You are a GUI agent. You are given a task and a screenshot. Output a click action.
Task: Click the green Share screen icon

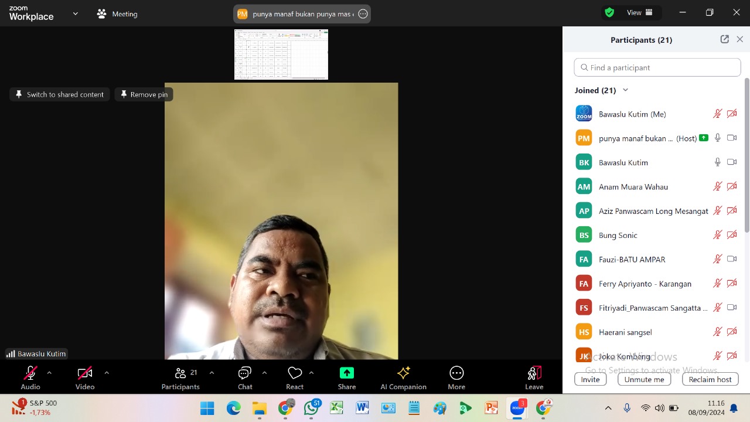click(347, 373)
